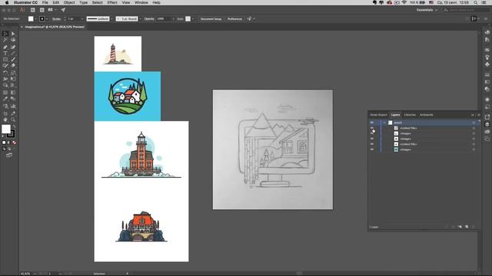Toggle visibility of the last Image item
This screenshot has height=276, width=492.
point(372,149)
